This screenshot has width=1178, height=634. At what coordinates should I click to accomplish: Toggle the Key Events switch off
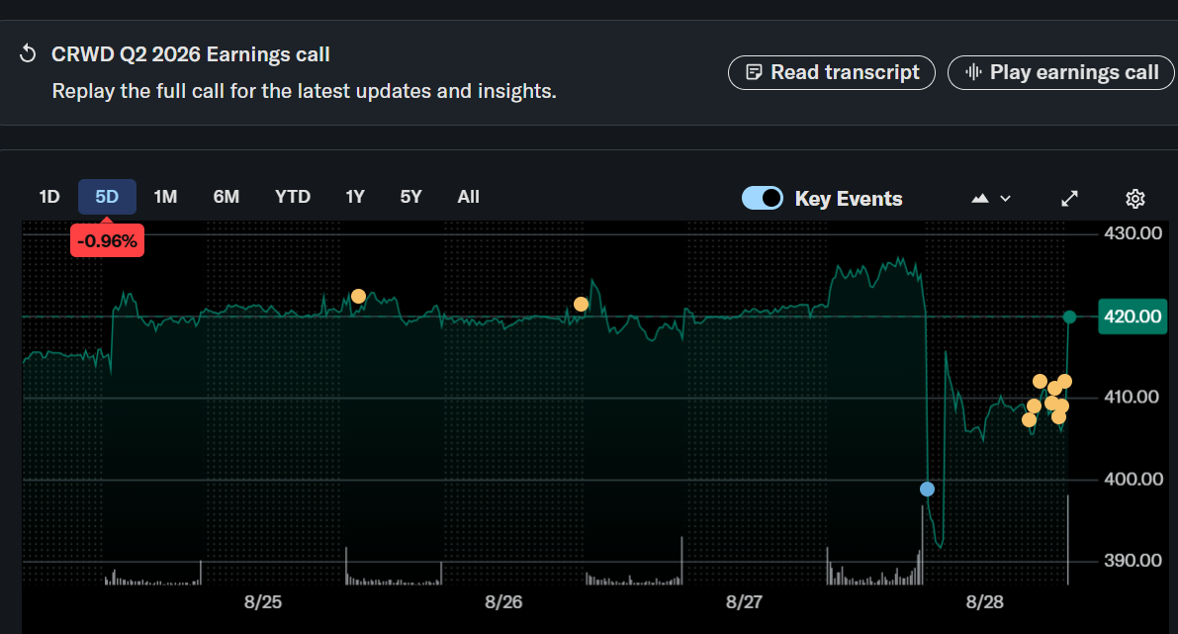point(763,199)
